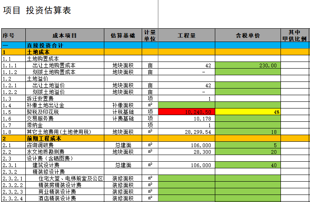Select the 其中甲供比例 header cell
This screenshot has width=310, height=202.
point(295,35)
